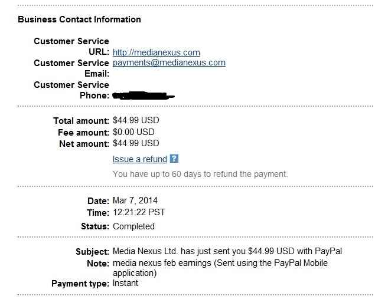Click the Payment type label
388x306 pixels.
pyautogui.click(x=80, y=284)
